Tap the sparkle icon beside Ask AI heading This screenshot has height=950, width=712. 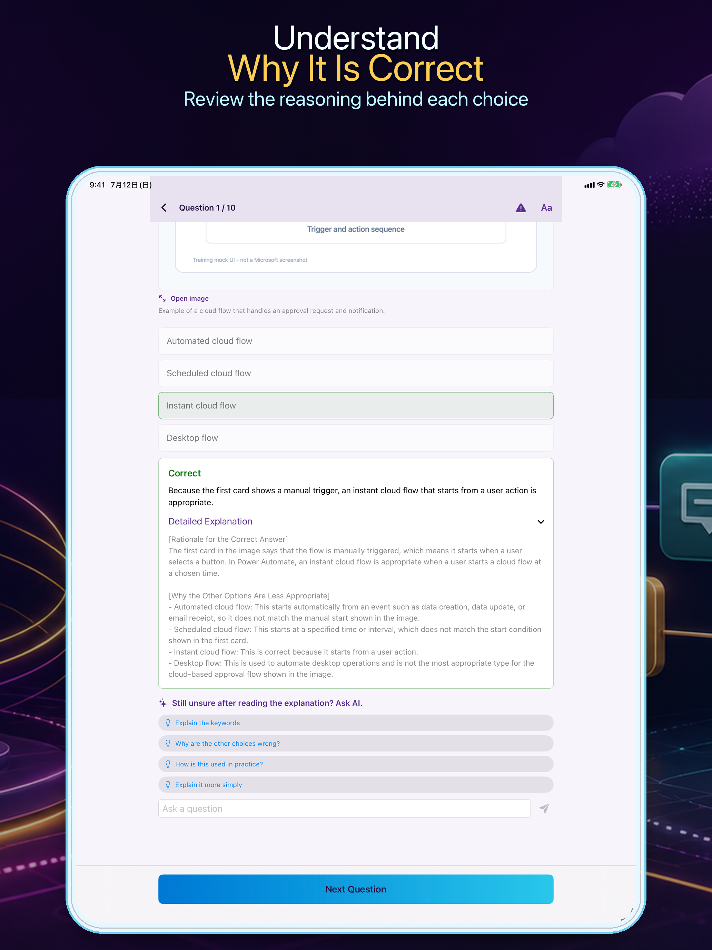click(x=163, y=703)
